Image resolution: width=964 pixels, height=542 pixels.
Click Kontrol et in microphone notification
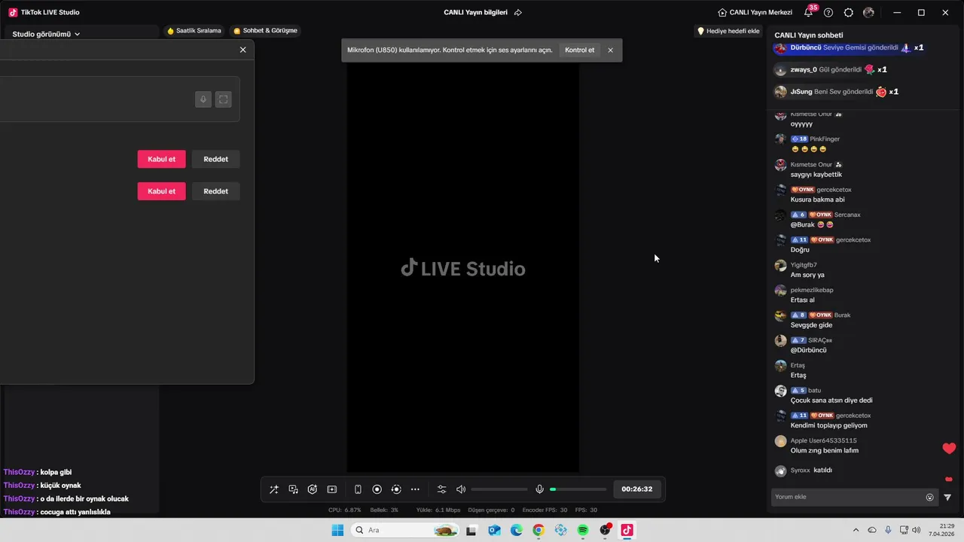click(580, 50)
